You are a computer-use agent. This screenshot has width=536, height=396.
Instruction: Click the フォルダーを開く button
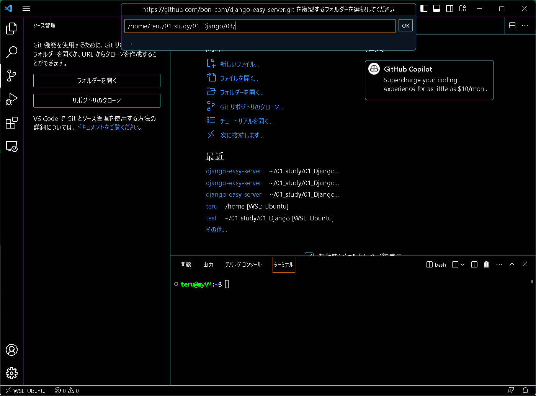click(97, 81)
